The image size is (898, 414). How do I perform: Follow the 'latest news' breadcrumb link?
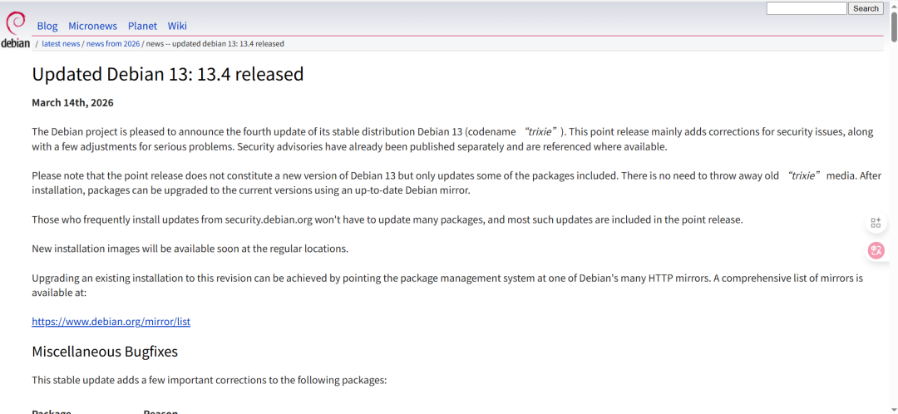pyautogui.click(x=61, y=43)
